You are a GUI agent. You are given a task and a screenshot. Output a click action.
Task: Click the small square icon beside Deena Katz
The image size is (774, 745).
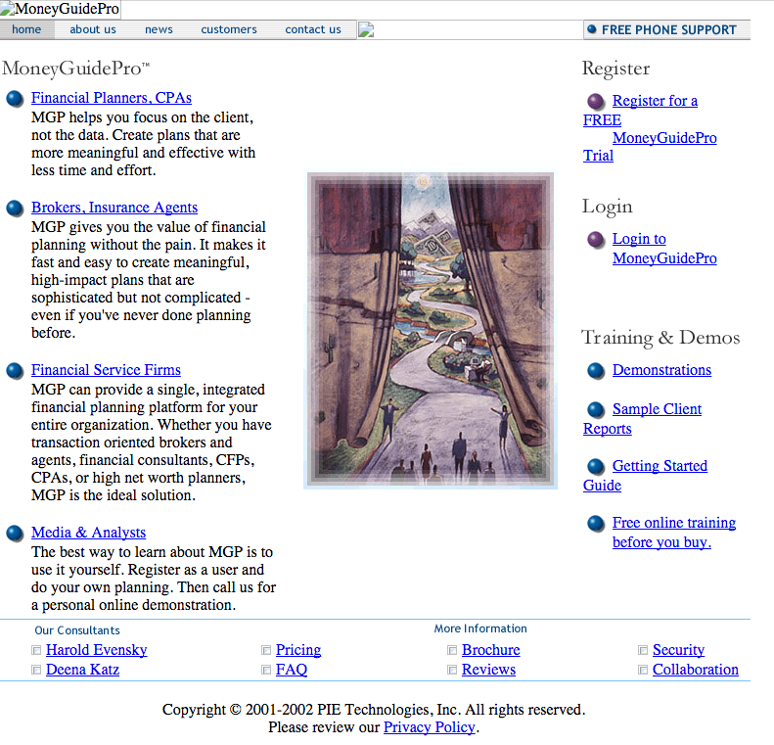click(36, 670)
